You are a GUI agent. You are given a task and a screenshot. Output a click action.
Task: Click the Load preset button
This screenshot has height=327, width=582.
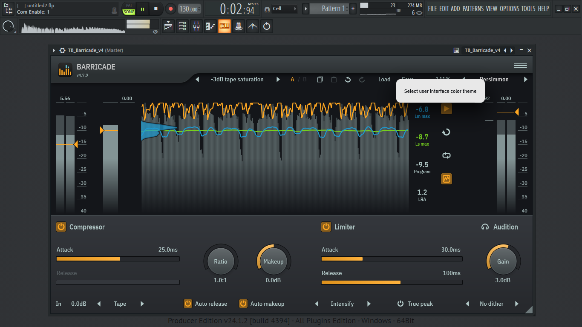tap(384, 80)
